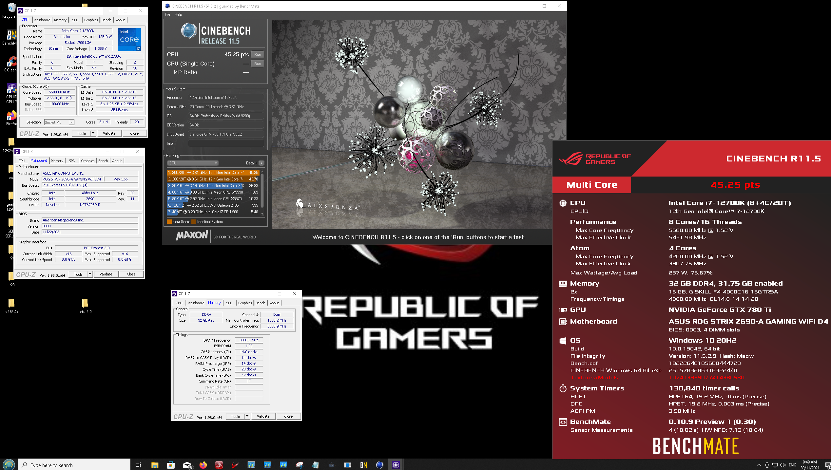Select ranking row 3 Core i9 36.93
This screenshot has height=470, width=831.
(213, 186)
